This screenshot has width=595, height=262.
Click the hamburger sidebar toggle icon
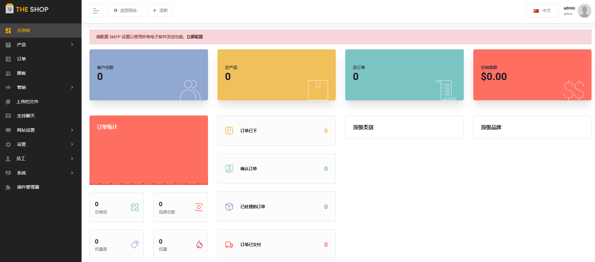tap(96, 11)
